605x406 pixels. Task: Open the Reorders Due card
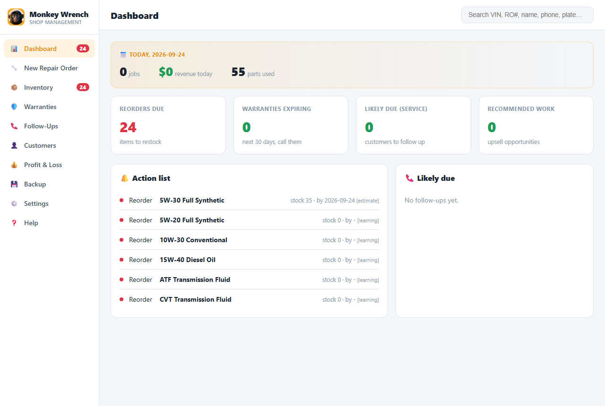coord(168,125)
